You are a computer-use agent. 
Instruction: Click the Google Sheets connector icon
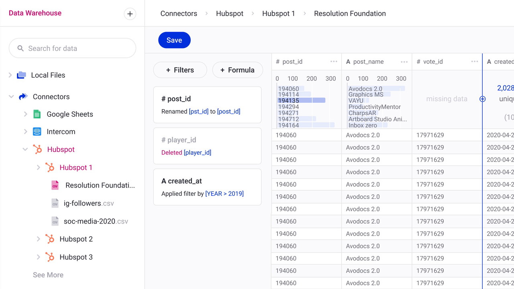pyautogui.click(x=37, y=114)
